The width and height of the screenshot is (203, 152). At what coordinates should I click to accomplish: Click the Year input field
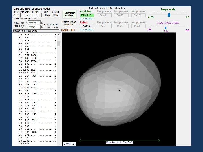pyautogui.click(x=16, y=15)
